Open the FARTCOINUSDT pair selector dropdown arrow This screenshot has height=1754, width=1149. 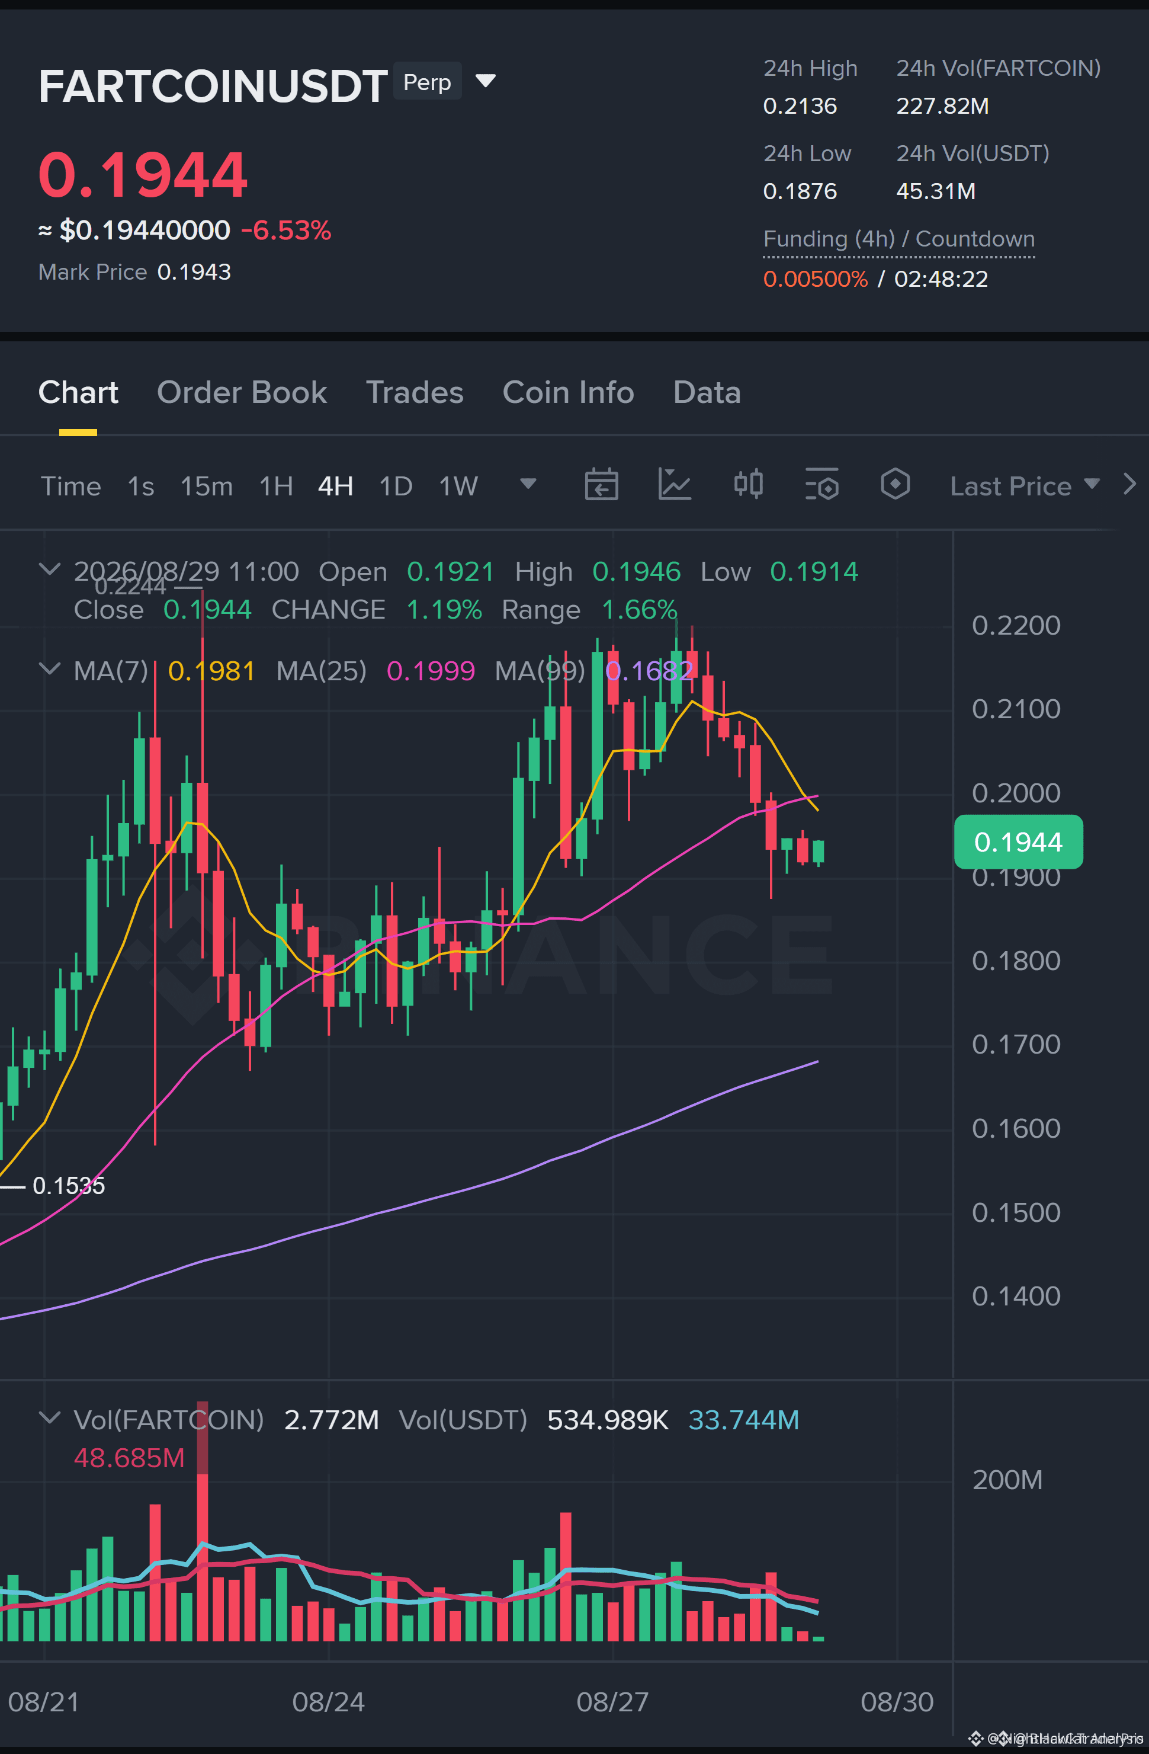click(x=486, y=81)
